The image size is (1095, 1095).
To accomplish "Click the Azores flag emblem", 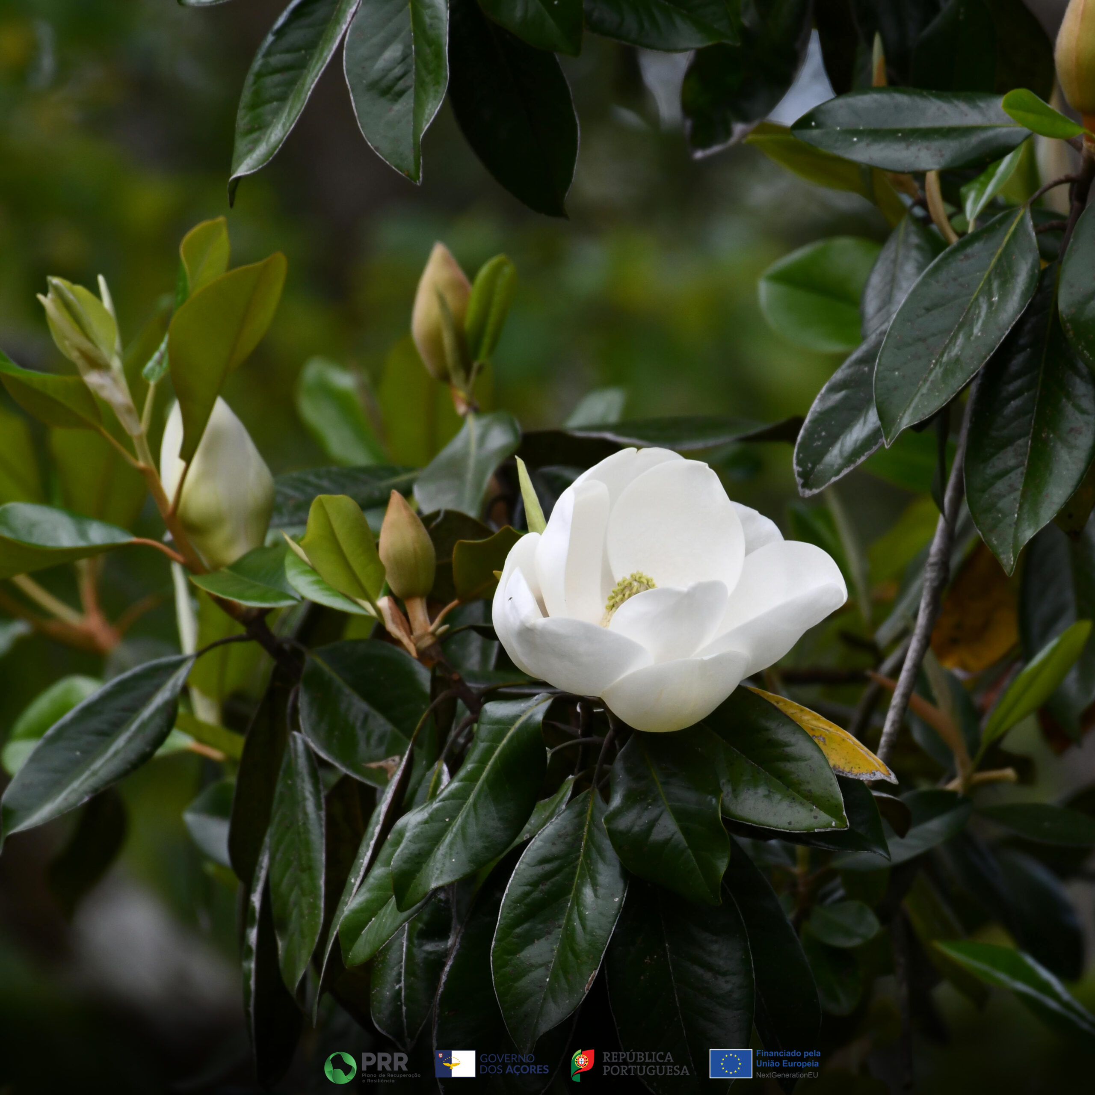I will (x=455, y=1064).
